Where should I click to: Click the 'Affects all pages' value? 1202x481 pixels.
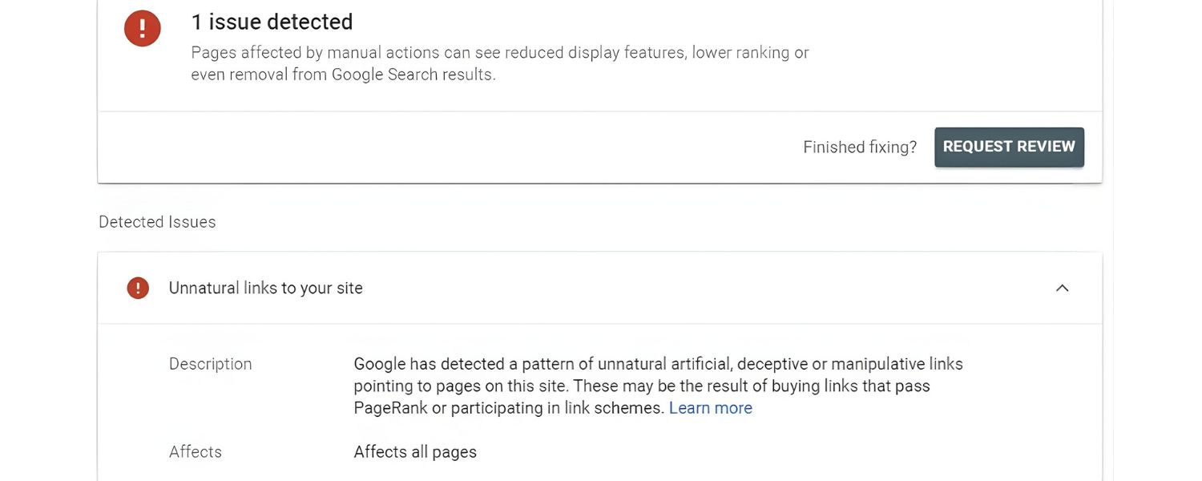tap(415, 451)
